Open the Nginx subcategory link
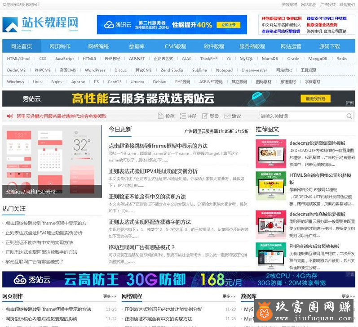The height and width of the screenshot is (327, 358). (57, 81)
